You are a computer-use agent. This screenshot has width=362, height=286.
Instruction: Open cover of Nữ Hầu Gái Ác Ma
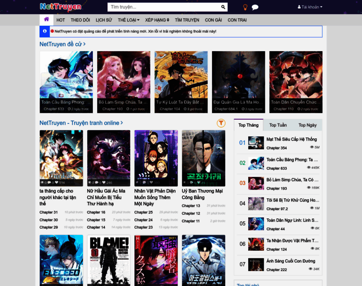click(x=109, y=158)
